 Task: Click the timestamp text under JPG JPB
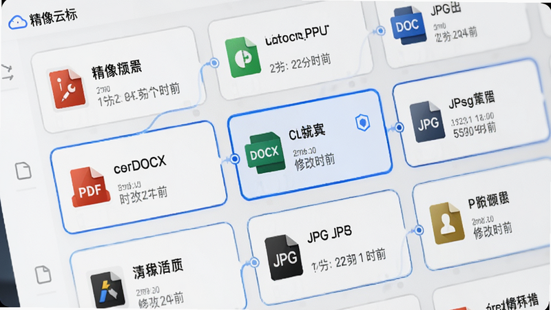[x=349, y=261]
